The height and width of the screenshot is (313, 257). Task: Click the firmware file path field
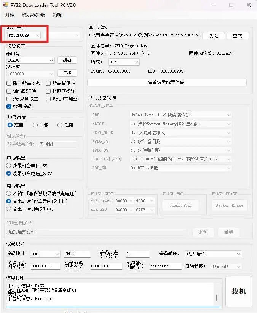144,35
